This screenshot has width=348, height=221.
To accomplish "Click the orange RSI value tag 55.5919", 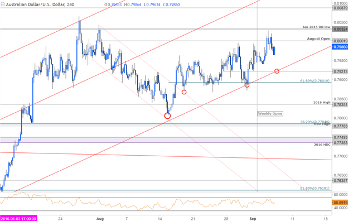I will [340, 203].
